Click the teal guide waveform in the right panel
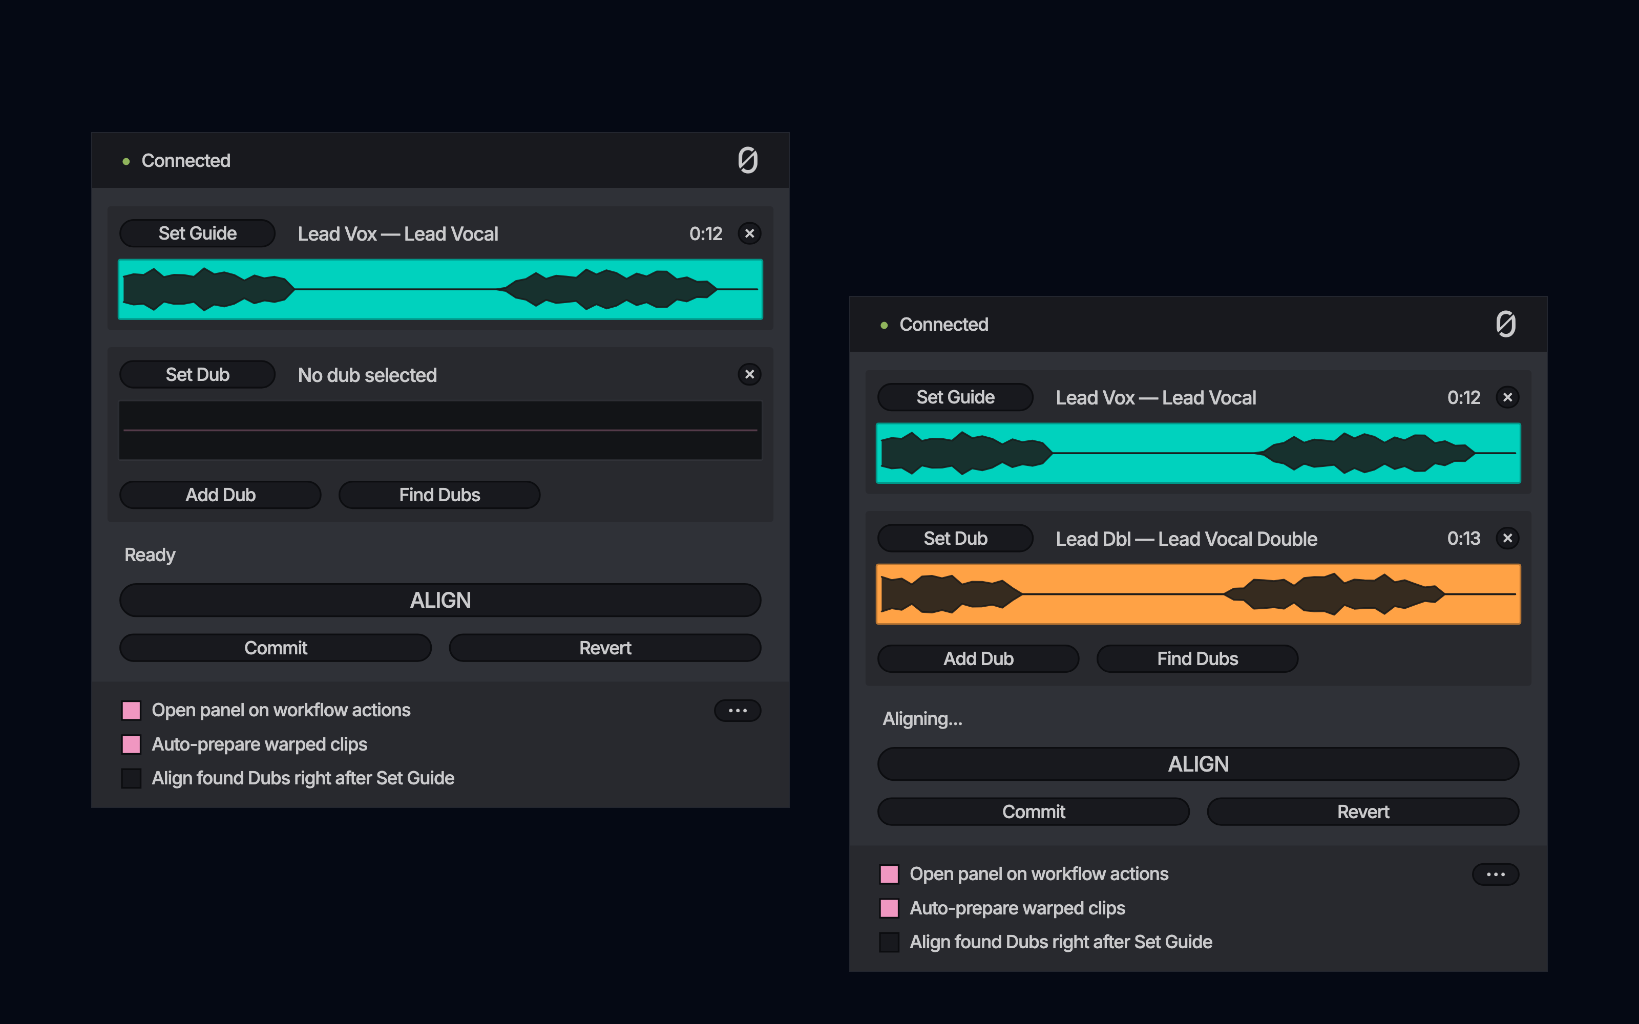The width and height of the screenshot is (1639, 1024). click(1198, 453)
